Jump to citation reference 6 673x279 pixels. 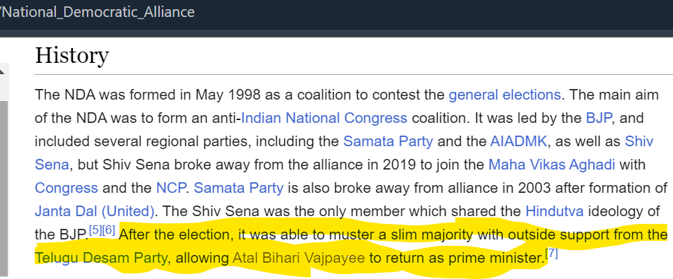109,230
